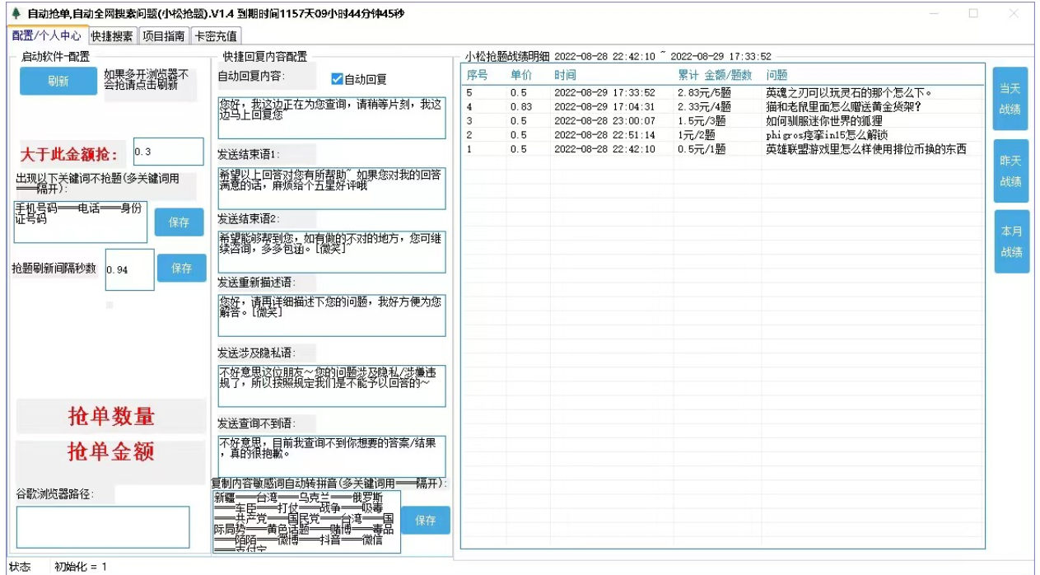The height and width of the screenshot is (575, 1040).
Task: Click the 抢单数量 label
Action: (110, 416)
